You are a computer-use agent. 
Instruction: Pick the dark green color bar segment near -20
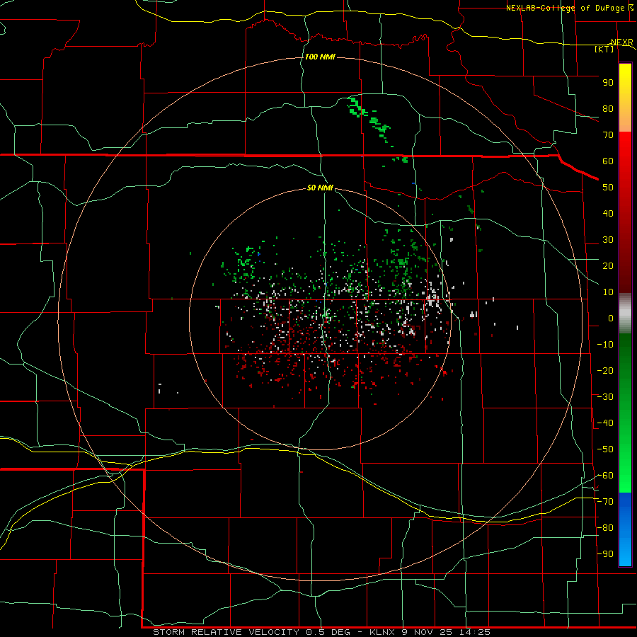(x=625, y=366)
